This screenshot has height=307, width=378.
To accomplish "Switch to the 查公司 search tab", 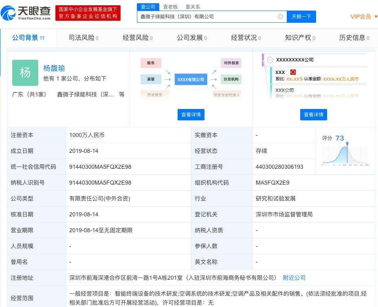I will point(148,7).
